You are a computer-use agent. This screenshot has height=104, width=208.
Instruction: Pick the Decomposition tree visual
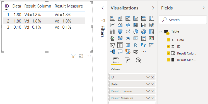(112, 52)
